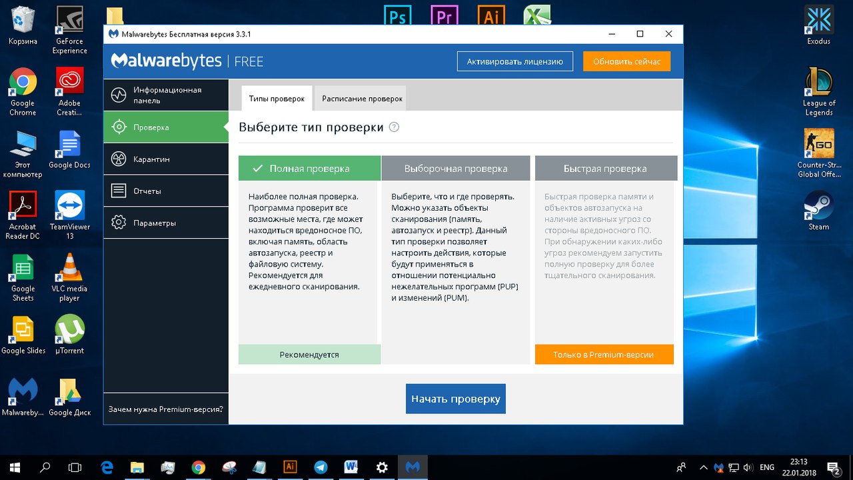Select the Полная проверка scan type
853x480 pixels.
(x=309, y=169)
